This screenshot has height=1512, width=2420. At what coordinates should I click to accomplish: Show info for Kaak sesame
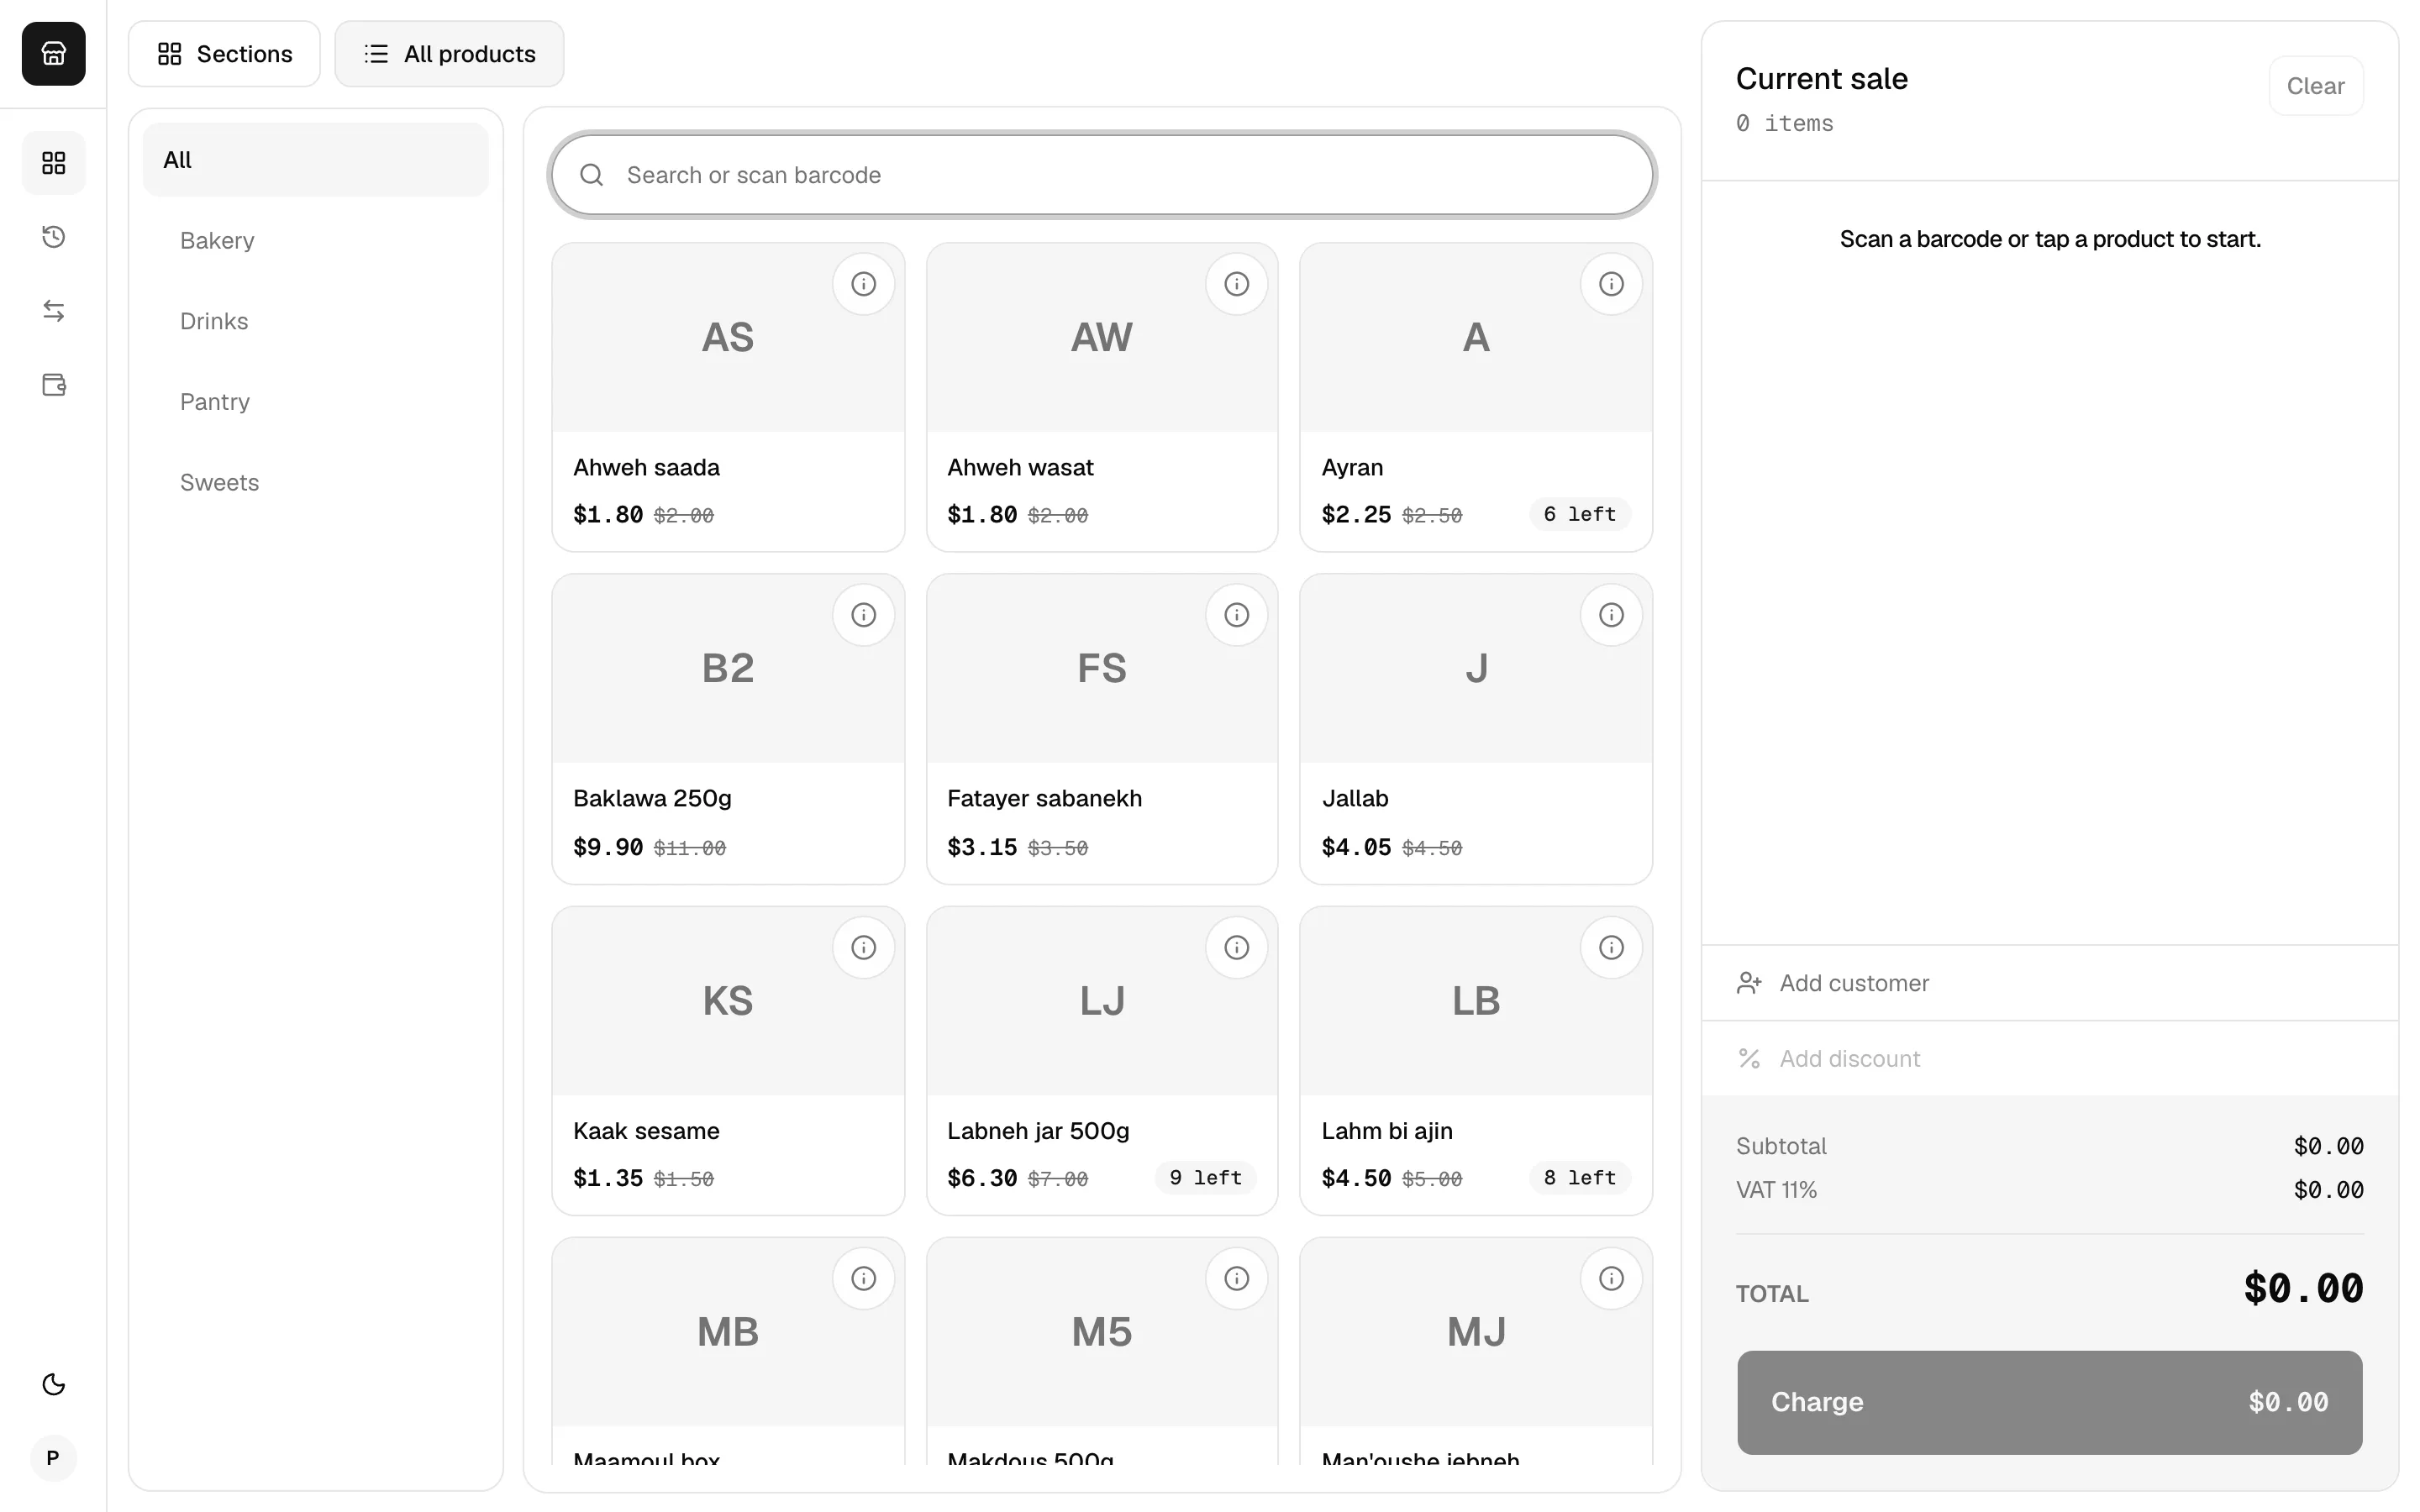pos(863,948)
